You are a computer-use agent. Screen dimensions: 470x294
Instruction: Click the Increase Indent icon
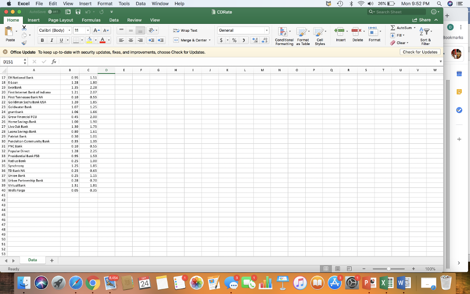tap(161, 40)
